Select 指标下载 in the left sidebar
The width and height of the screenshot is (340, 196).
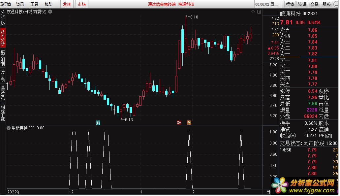(x=3, y=113)
